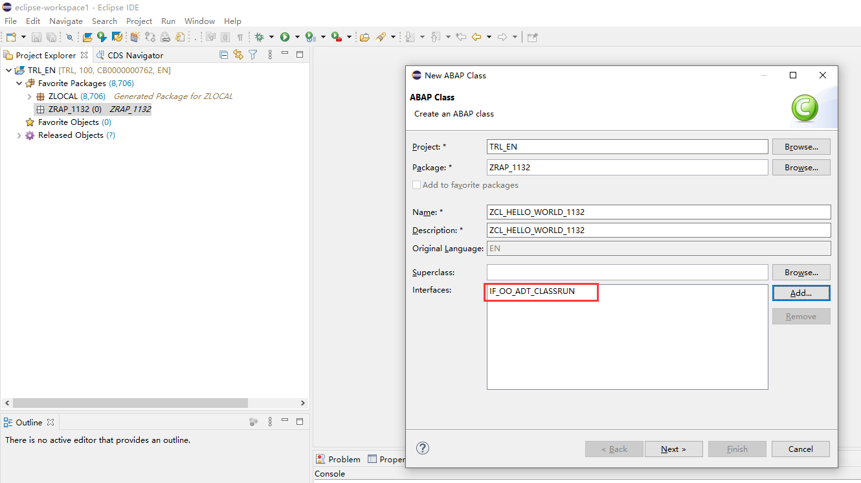Toggle the Add to favorite packages checkbox
The image size is (861, 483).
416,185
